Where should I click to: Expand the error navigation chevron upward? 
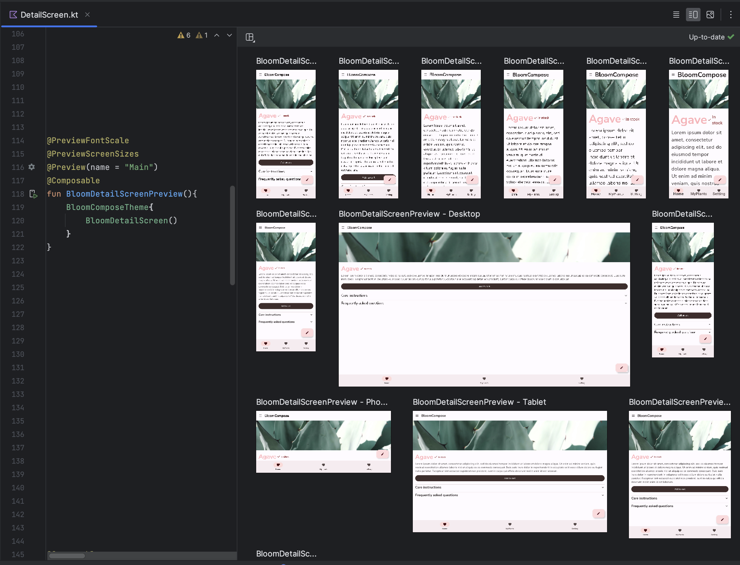(x=217, y=37)
